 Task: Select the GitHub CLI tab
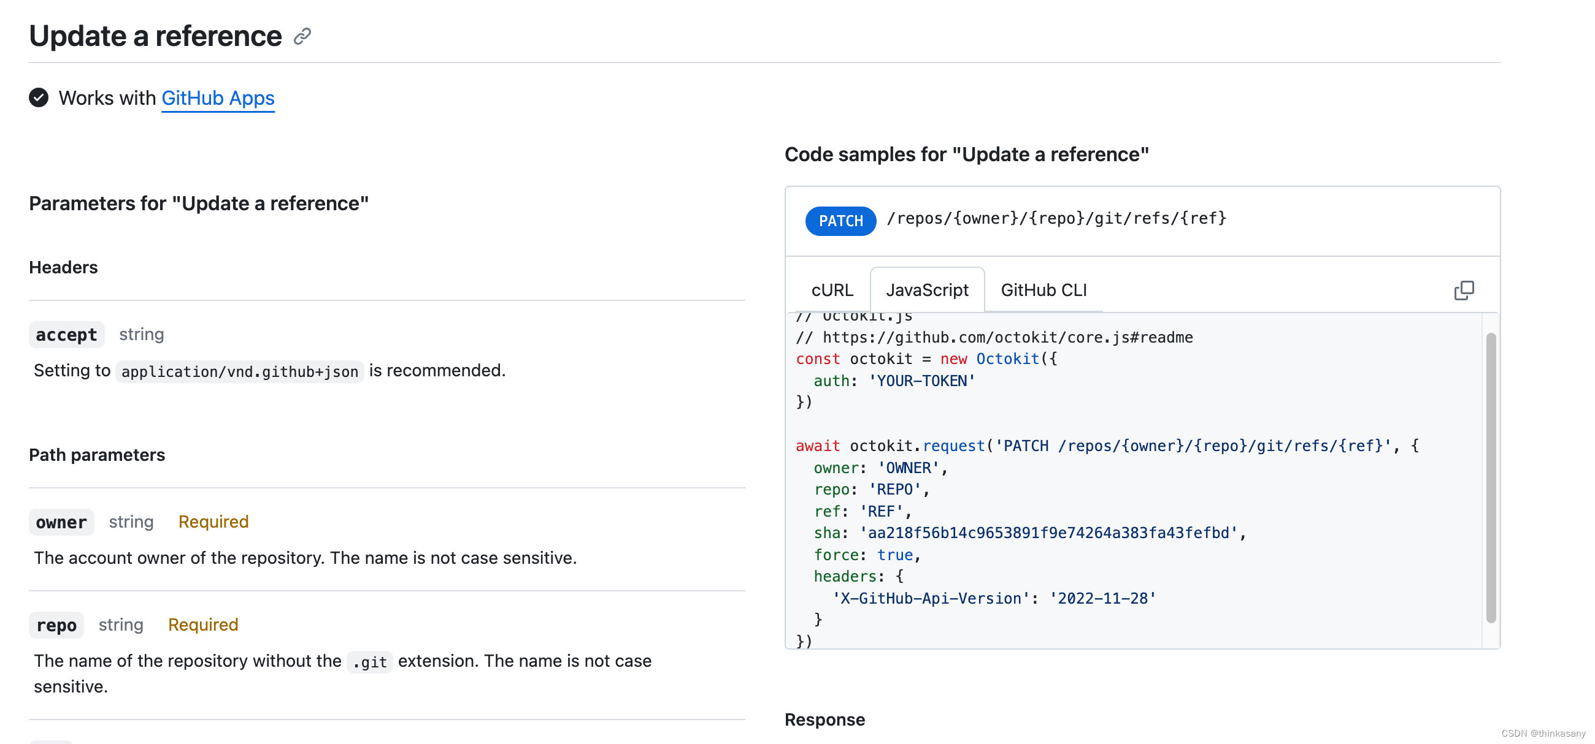point(1043,289)
